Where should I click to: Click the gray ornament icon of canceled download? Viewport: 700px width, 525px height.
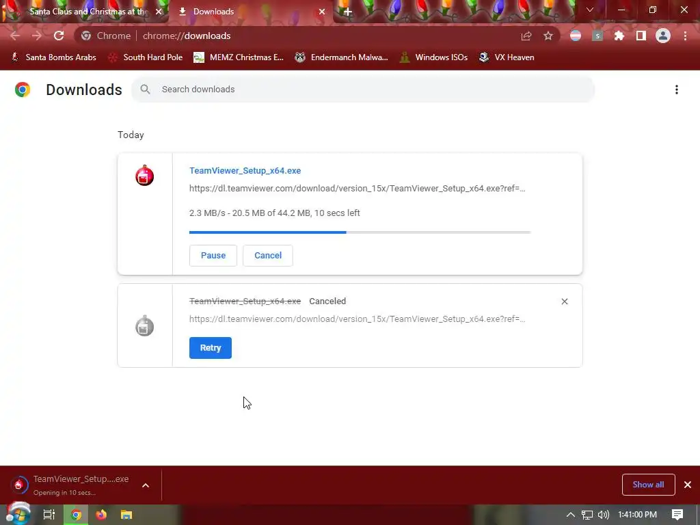click(145, 326)
